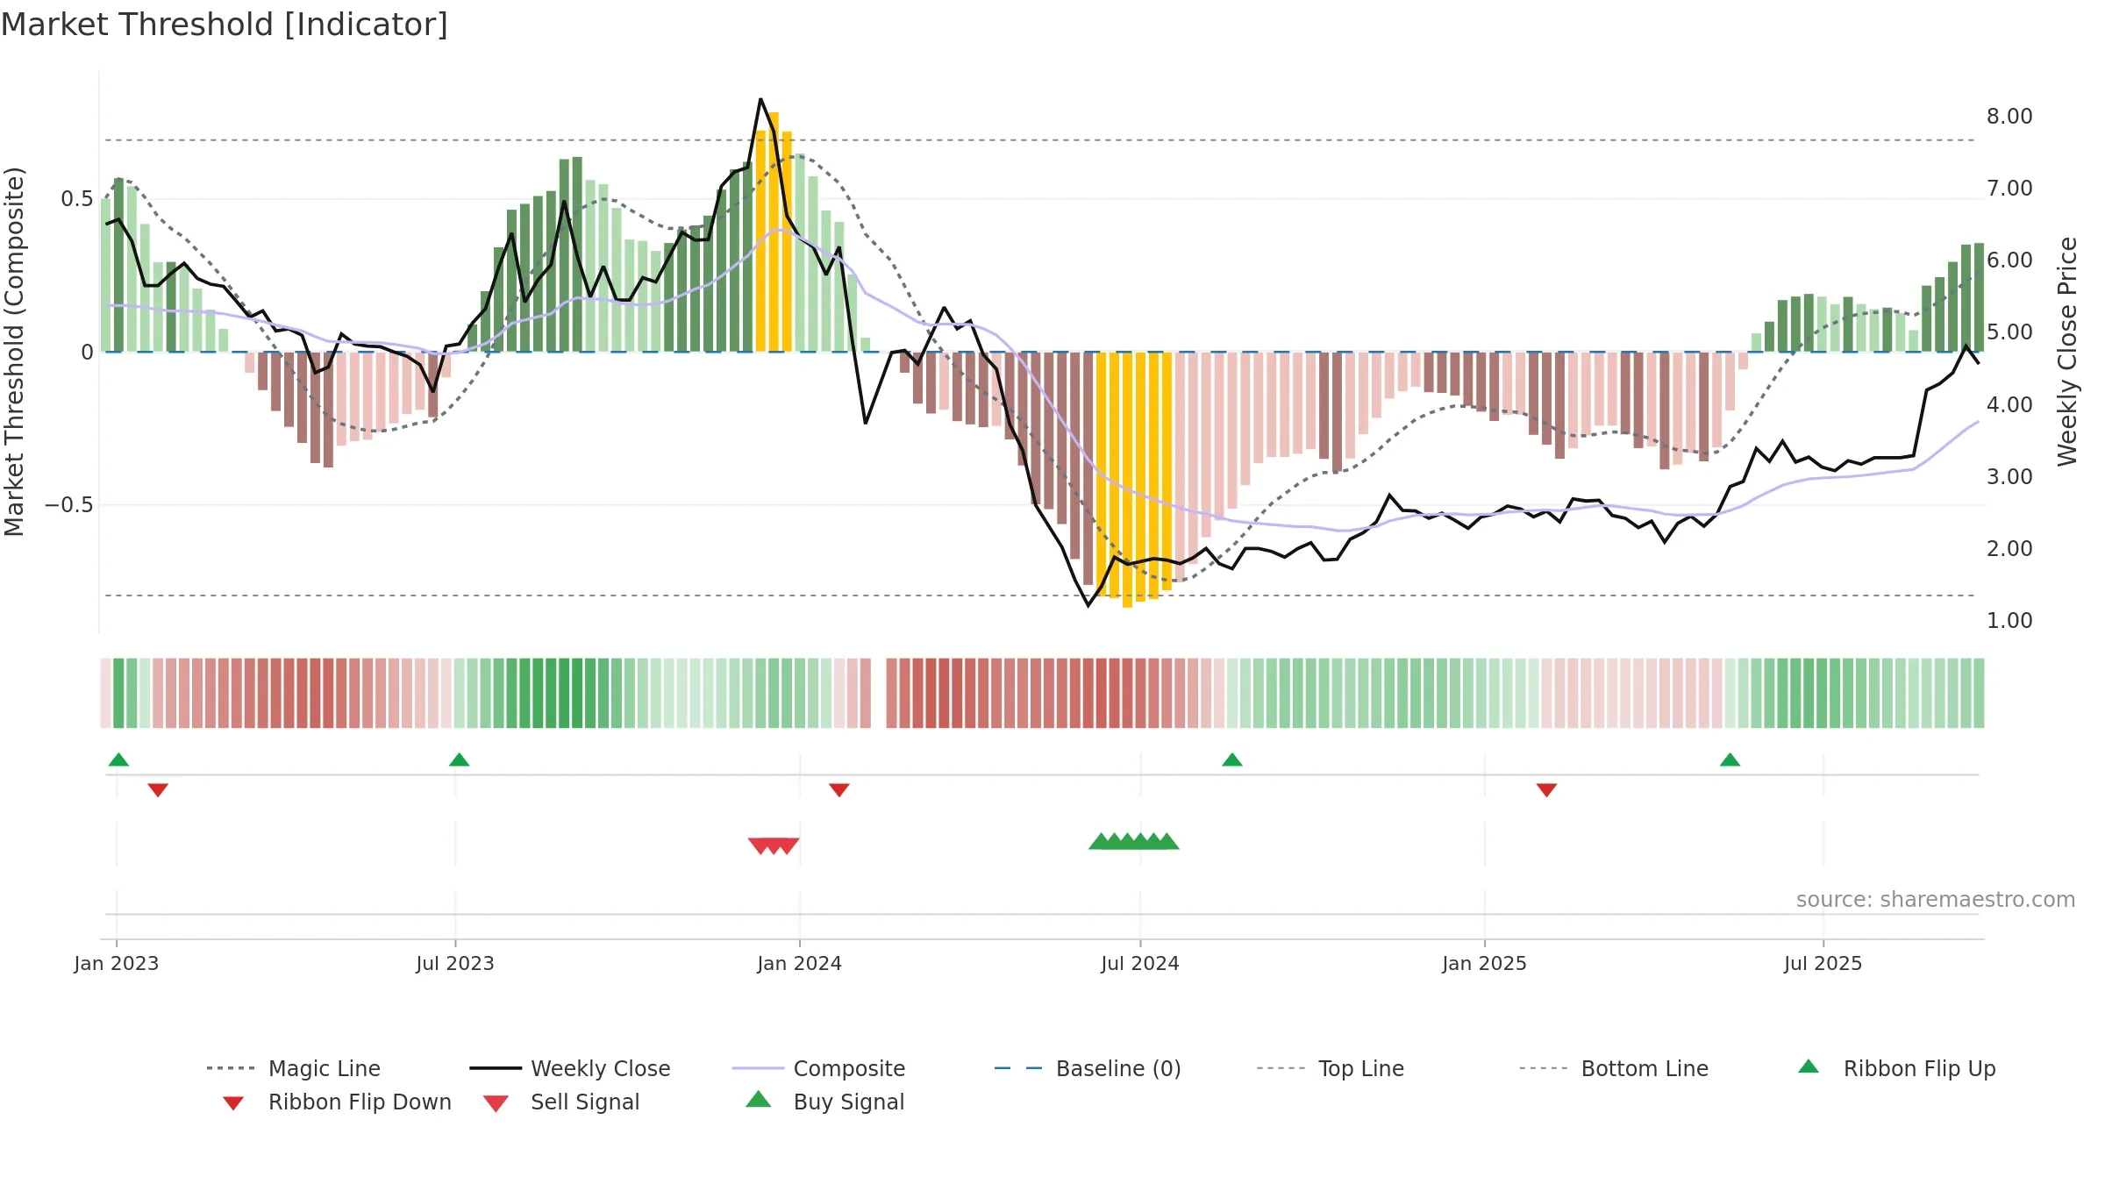Toggle the Baseline (0) legend entry
Viewport: 2105px width, 1184px height.
[x=1088, y=1068]
